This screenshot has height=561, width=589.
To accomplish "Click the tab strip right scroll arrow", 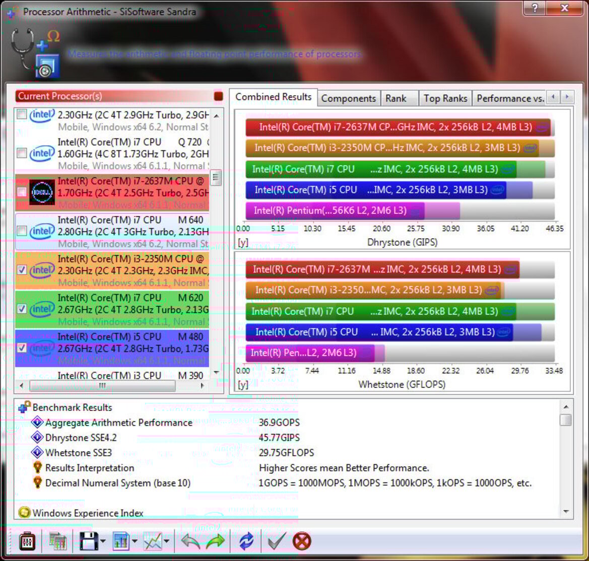I will coord(567,97).
